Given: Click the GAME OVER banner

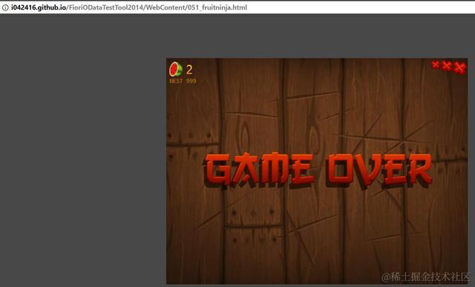Looking at the screenshot, I should click(x=318, y=170).
